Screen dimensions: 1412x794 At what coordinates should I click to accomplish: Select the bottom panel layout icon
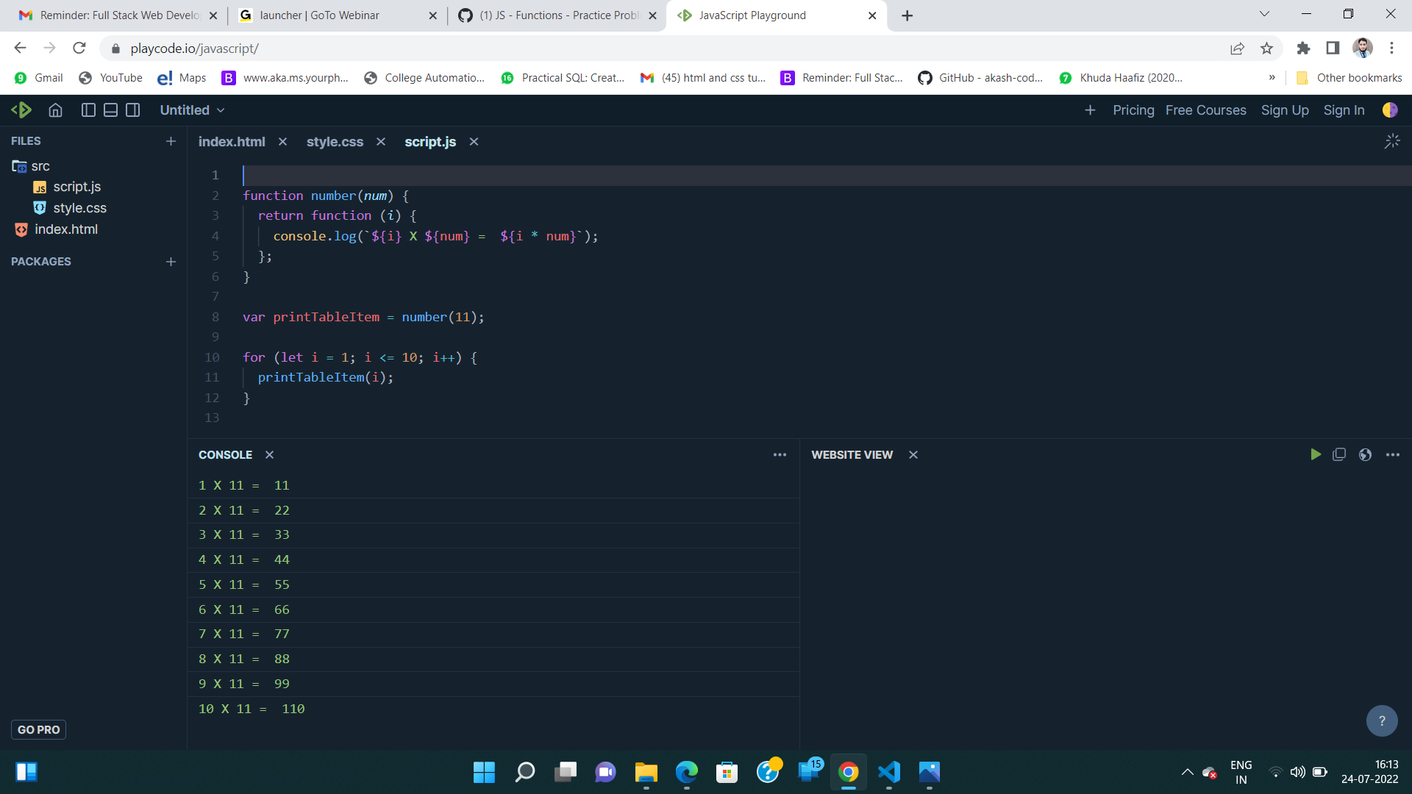110,110
